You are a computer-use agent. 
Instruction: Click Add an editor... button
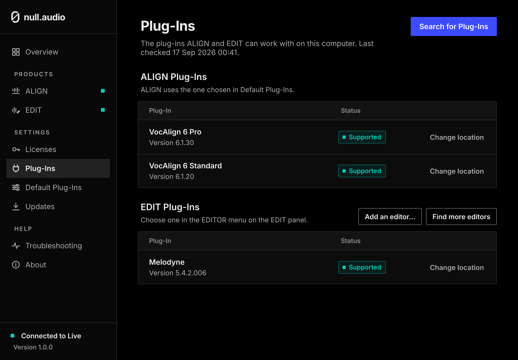[x=390, y=217]
